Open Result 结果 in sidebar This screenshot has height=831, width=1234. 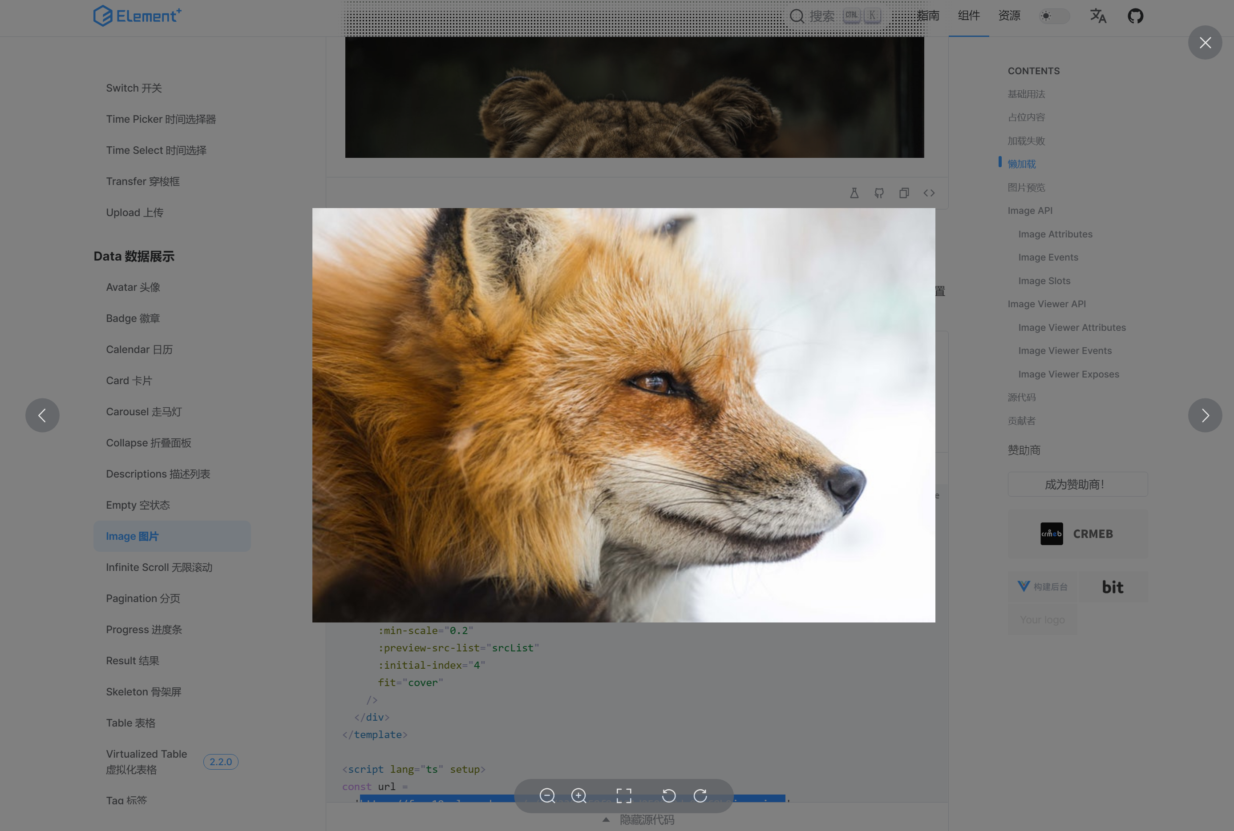[x=132, y=661]
